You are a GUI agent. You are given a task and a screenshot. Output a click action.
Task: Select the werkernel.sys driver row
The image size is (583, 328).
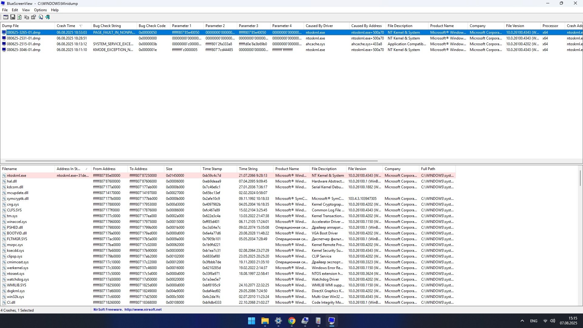tap(228, 268)
